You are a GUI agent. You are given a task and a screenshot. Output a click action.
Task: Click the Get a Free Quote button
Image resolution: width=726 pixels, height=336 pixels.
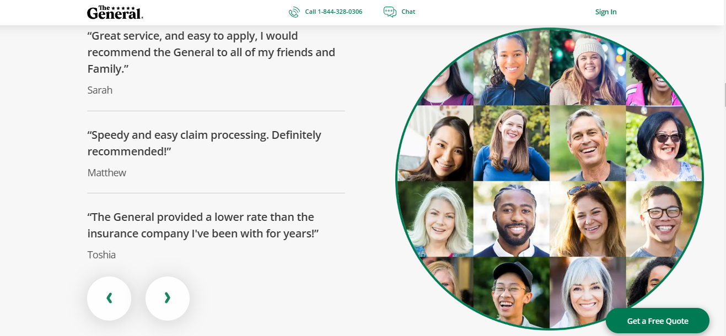click(658, 321)
